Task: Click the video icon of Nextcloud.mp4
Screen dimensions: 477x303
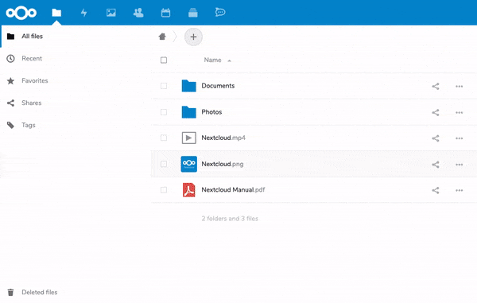Action: 189,138
